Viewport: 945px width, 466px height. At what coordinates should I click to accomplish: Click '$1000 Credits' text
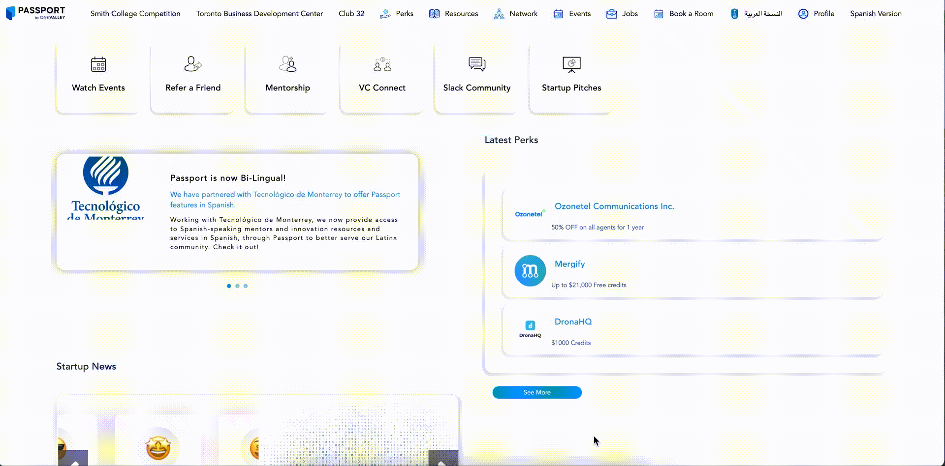coord(571,343)
